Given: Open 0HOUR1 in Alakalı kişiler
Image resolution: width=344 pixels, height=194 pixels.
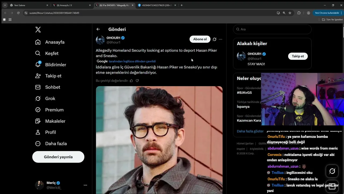Looking at the screenshot, I should coord(254,54).
